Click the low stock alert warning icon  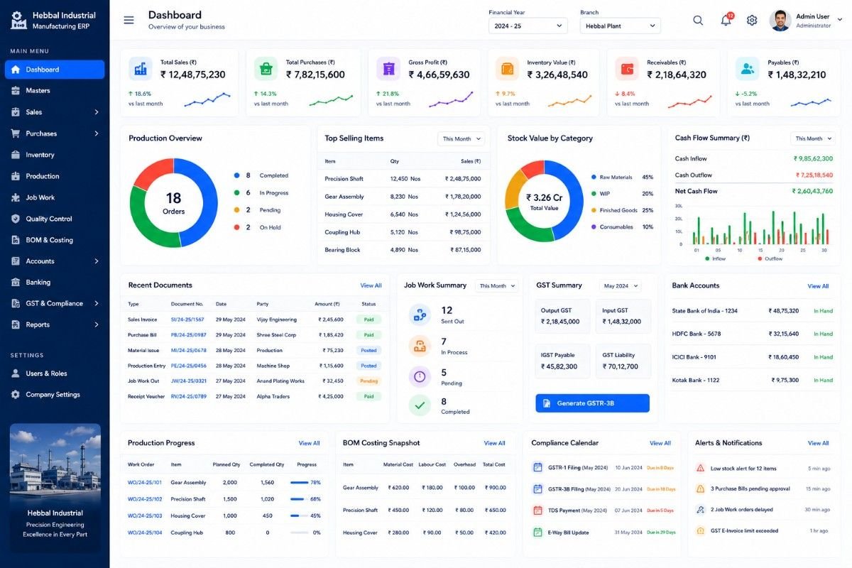(x=700, y=469)
